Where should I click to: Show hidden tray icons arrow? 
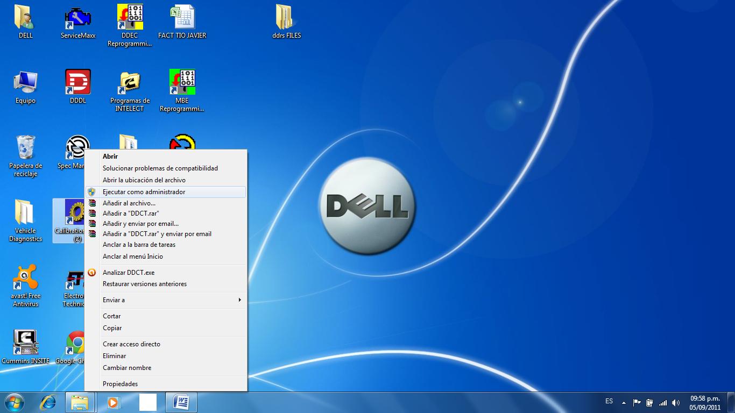tap(624, 403)
